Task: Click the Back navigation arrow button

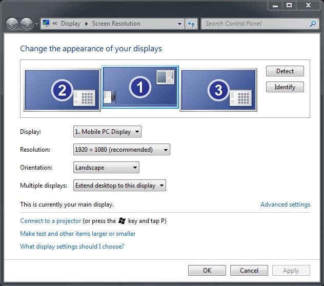Action: pyautogui.click(x=12, y=24)
